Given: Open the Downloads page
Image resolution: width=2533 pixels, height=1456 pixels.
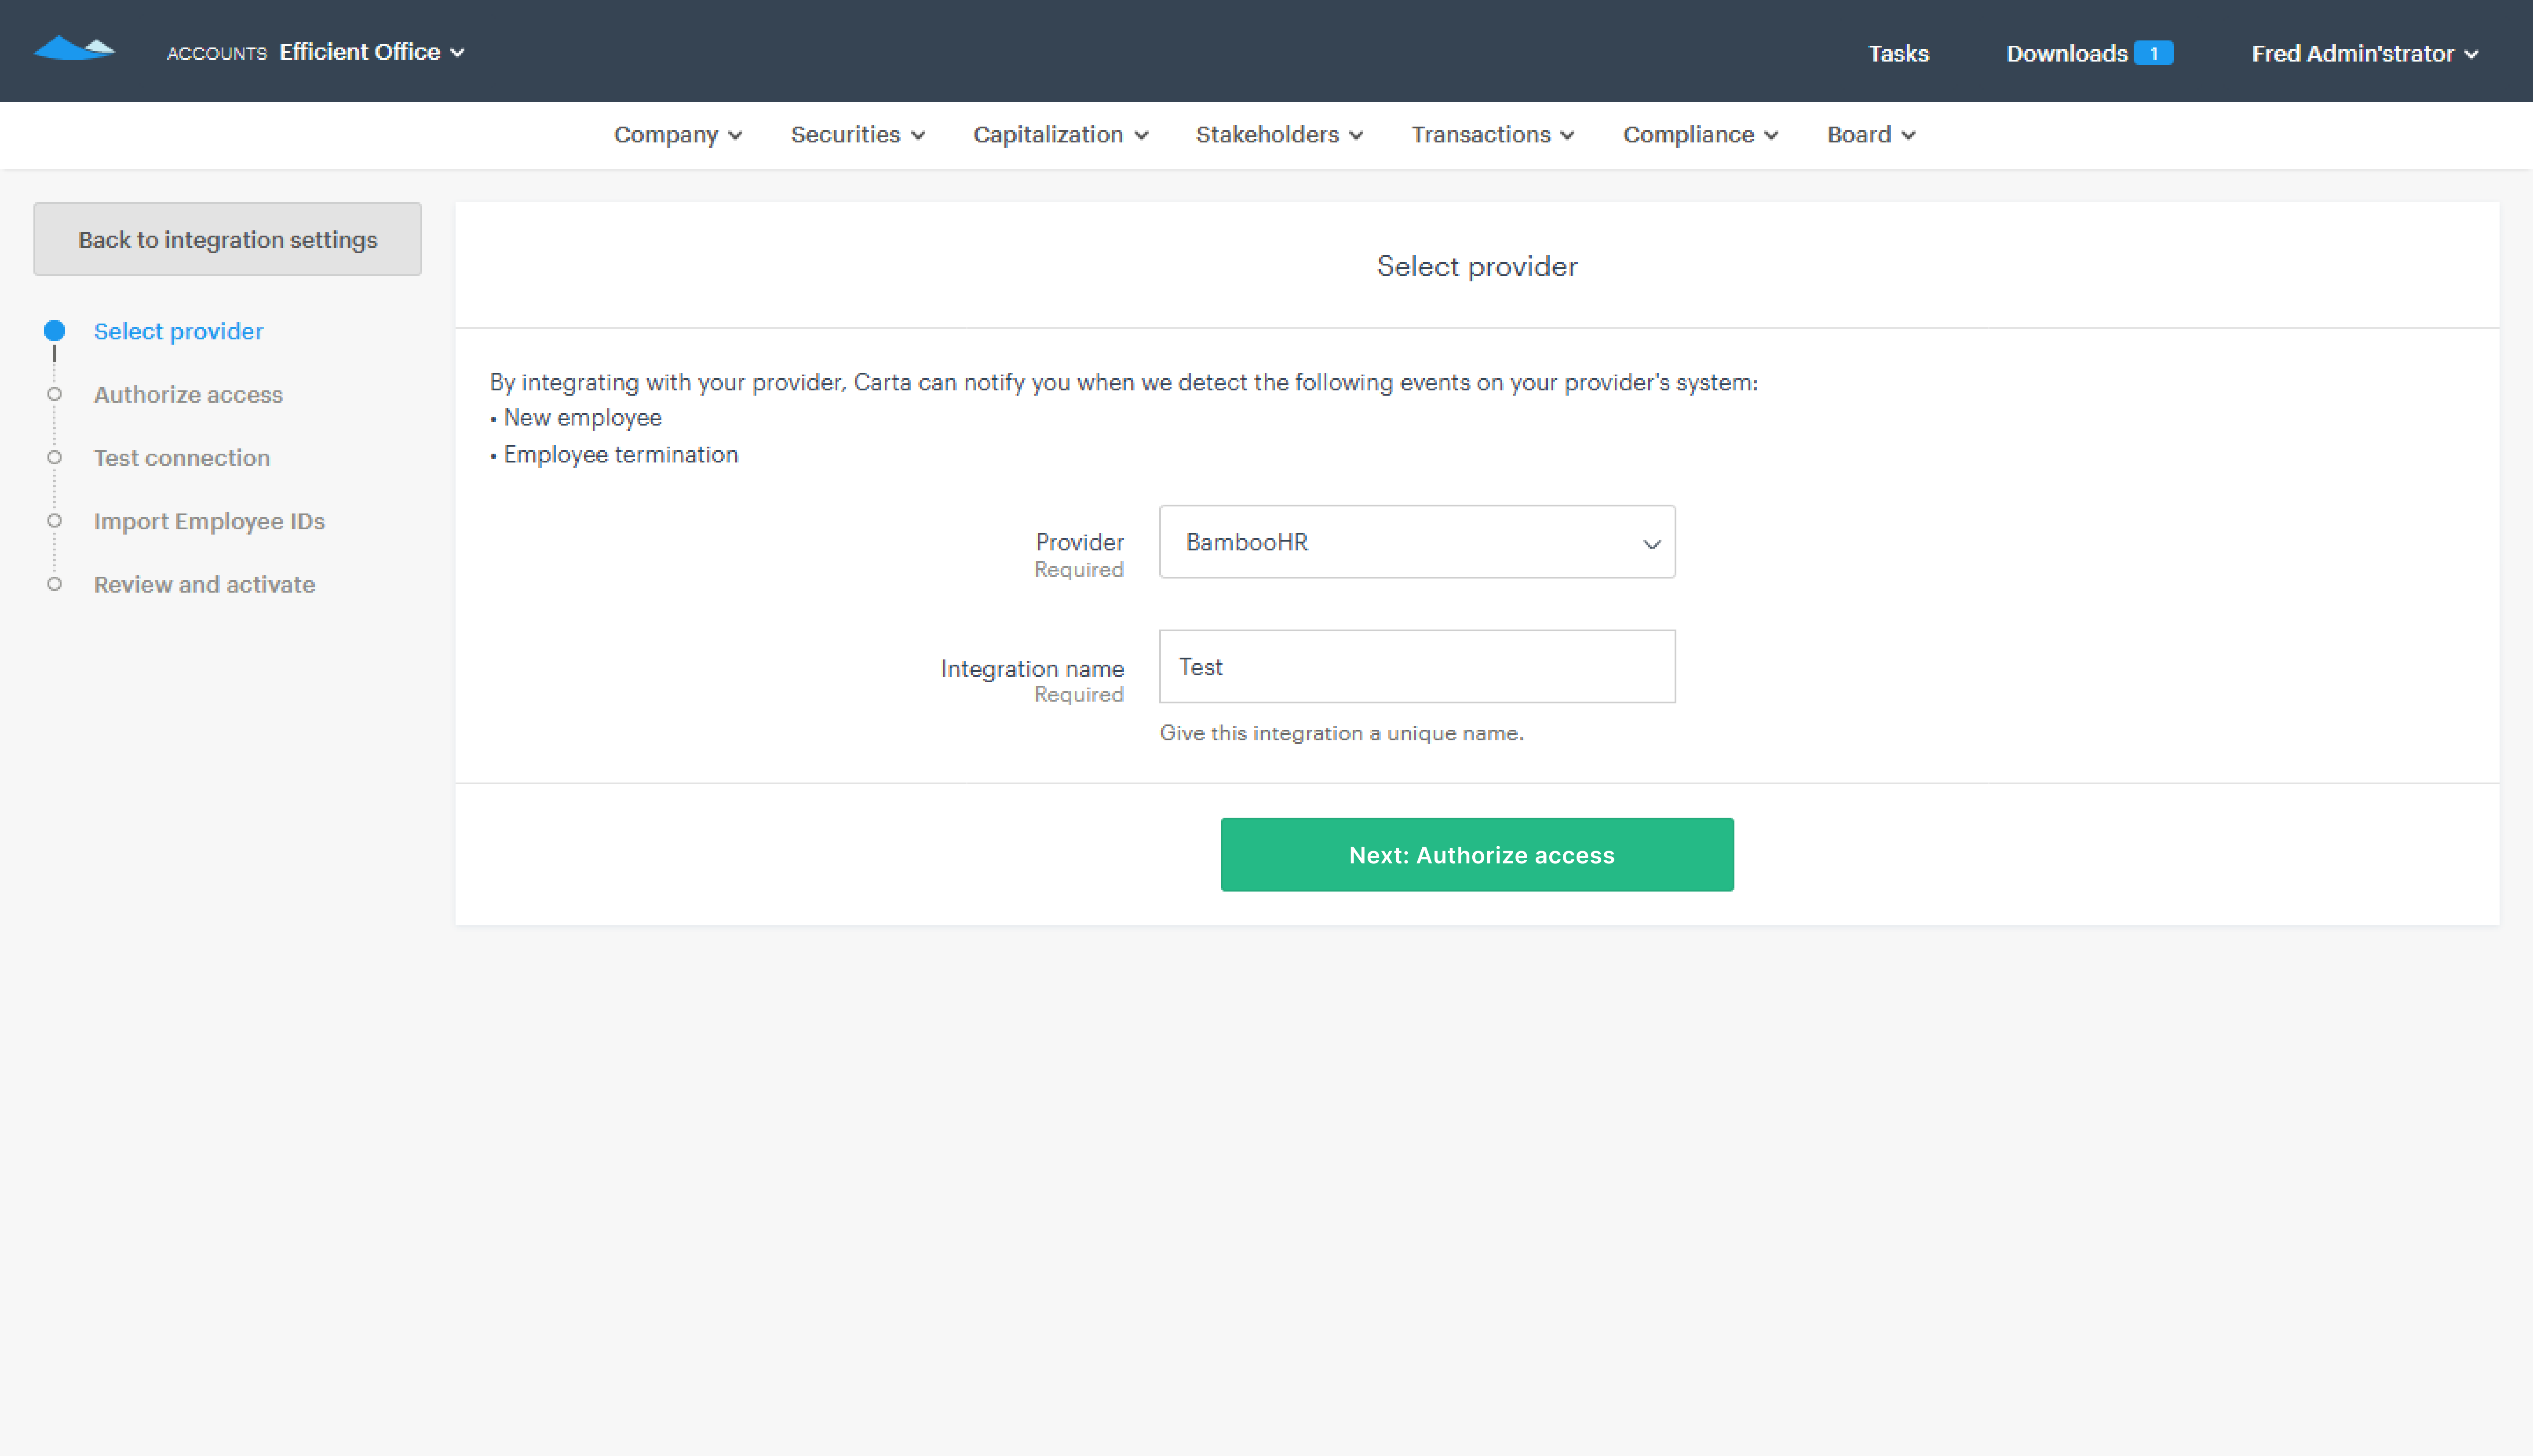Looking at the screenshot, I should pos(2066,53).
